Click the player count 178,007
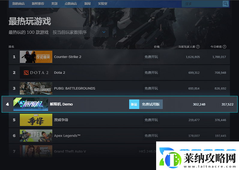 coord(194,136)
